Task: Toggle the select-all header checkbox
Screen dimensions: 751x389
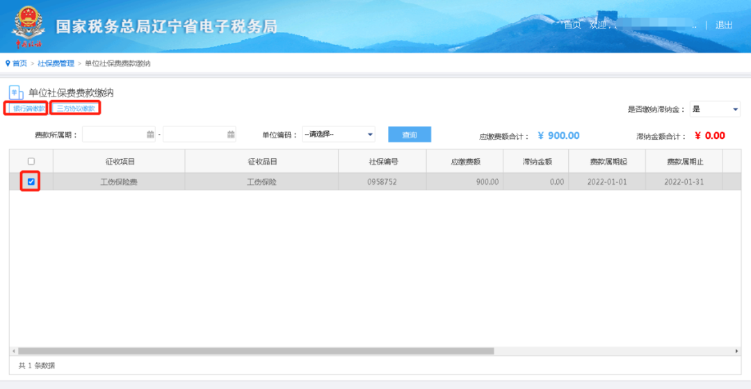Action: point(31,161)
